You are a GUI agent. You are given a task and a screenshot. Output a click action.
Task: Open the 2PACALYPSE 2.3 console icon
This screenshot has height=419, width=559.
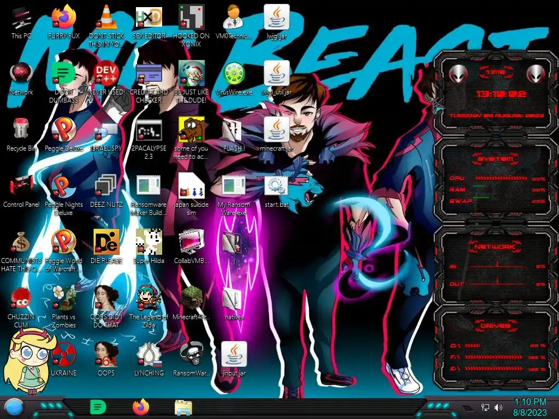pyautogui.click(x=148, y=139)
